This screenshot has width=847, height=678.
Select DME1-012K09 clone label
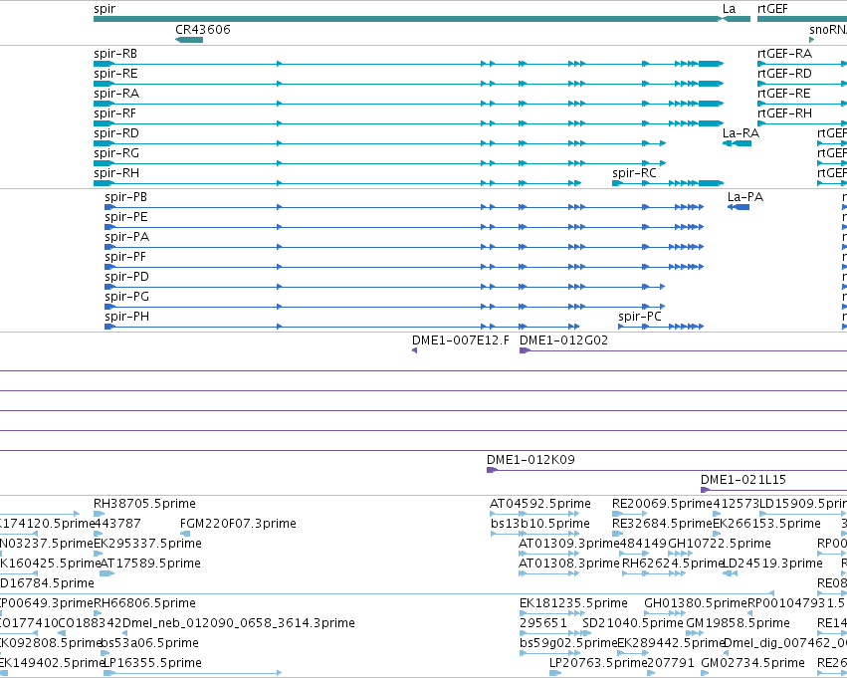pyautogui.click(x=530, y=460)
